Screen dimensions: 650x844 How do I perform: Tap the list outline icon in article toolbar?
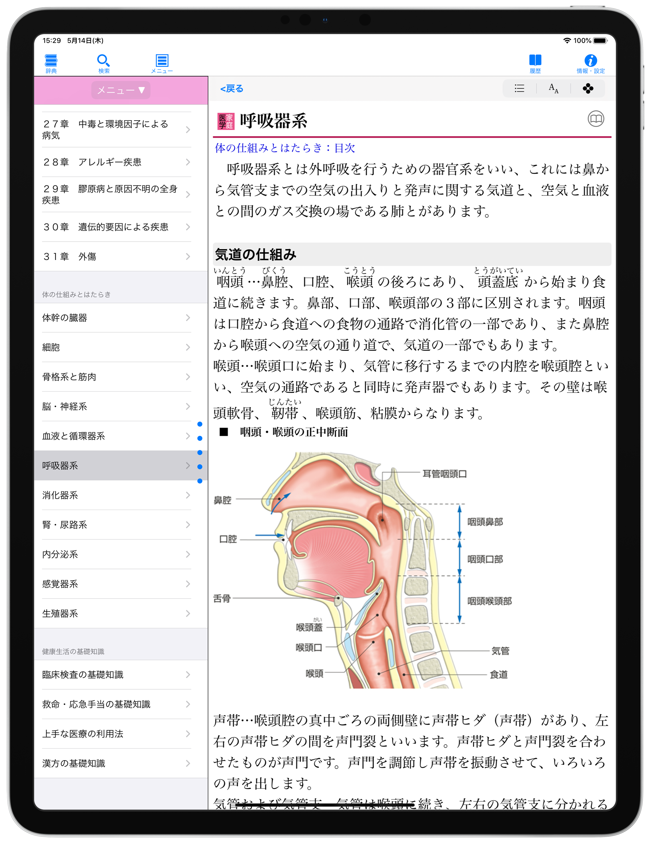(x=519, y=88)
